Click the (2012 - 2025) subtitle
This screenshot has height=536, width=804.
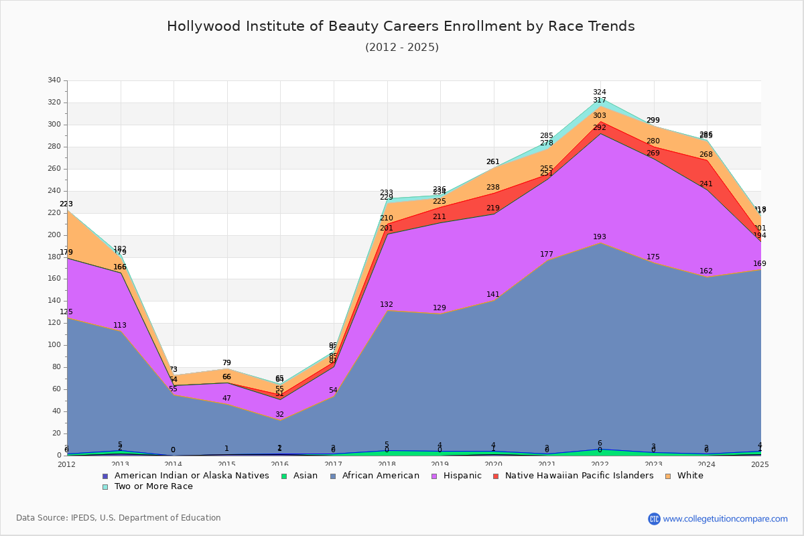402,47
